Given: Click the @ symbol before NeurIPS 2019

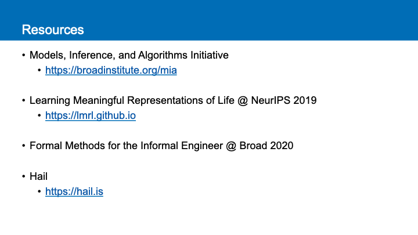Looking at the screenshot, I should [243, 101].
